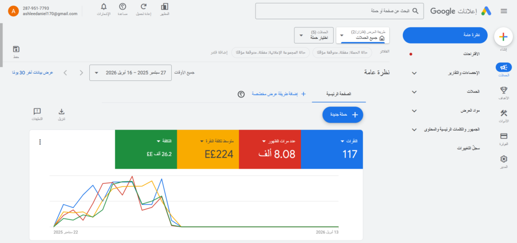Click the download (تنزيل) icon
This screenshot has height=243, width=517.
pos(61,112)
